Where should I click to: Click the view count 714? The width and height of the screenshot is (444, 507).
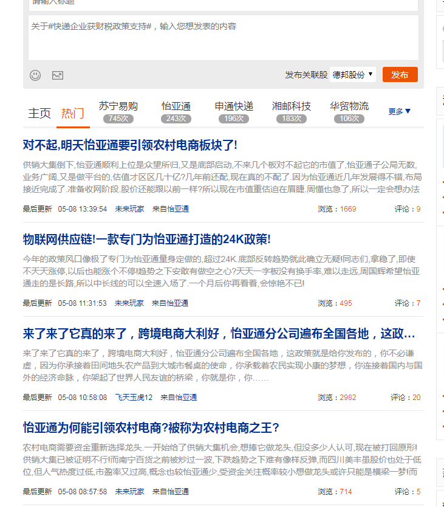(346, 491)
